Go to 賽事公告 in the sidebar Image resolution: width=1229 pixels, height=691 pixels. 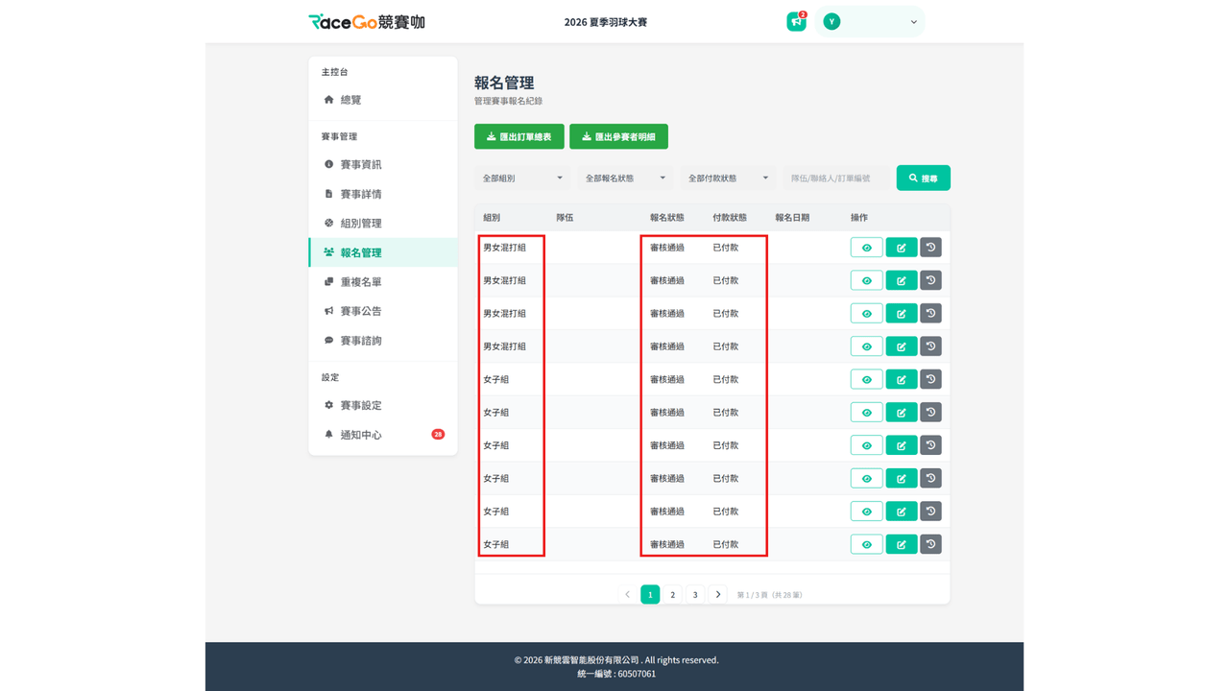[x=383, y=311]
